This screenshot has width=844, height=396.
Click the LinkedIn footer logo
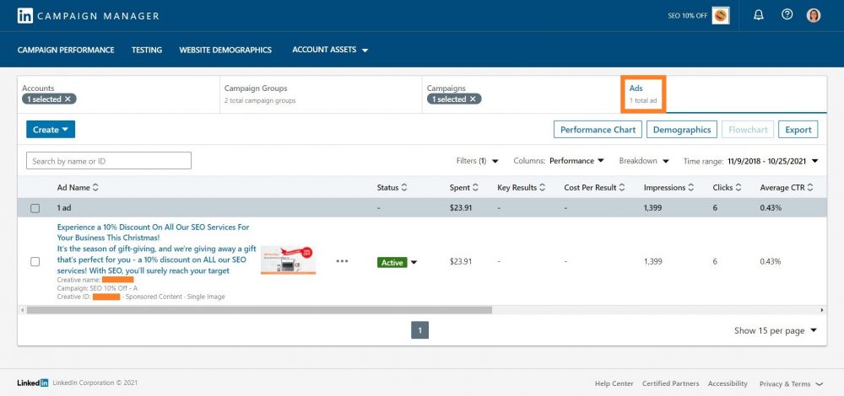point(32,383)
